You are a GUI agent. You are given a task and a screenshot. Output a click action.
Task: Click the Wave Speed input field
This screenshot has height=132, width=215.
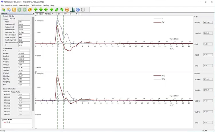[24, 35]
